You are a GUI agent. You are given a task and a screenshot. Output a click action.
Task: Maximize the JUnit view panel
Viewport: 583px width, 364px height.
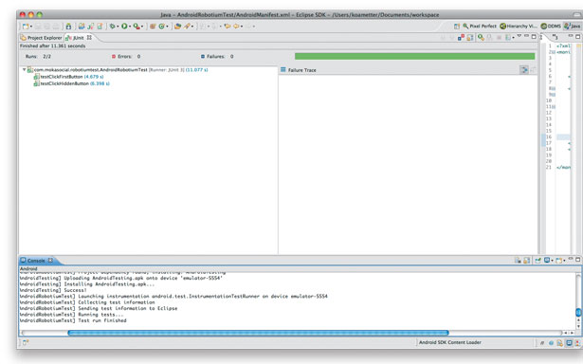pos(534,36)
